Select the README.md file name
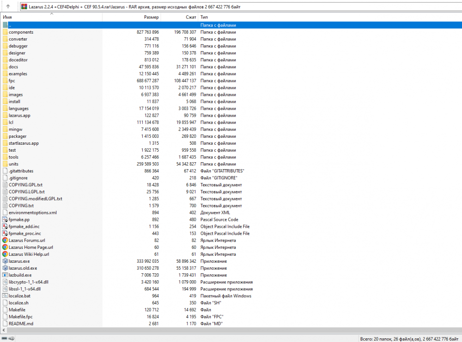This screenshot has width=462, height=342. [x=21, y=324]
